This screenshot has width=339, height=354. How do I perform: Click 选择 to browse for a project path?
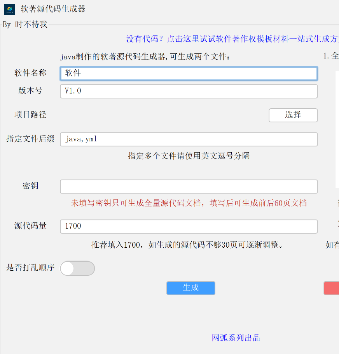point(293,115)
